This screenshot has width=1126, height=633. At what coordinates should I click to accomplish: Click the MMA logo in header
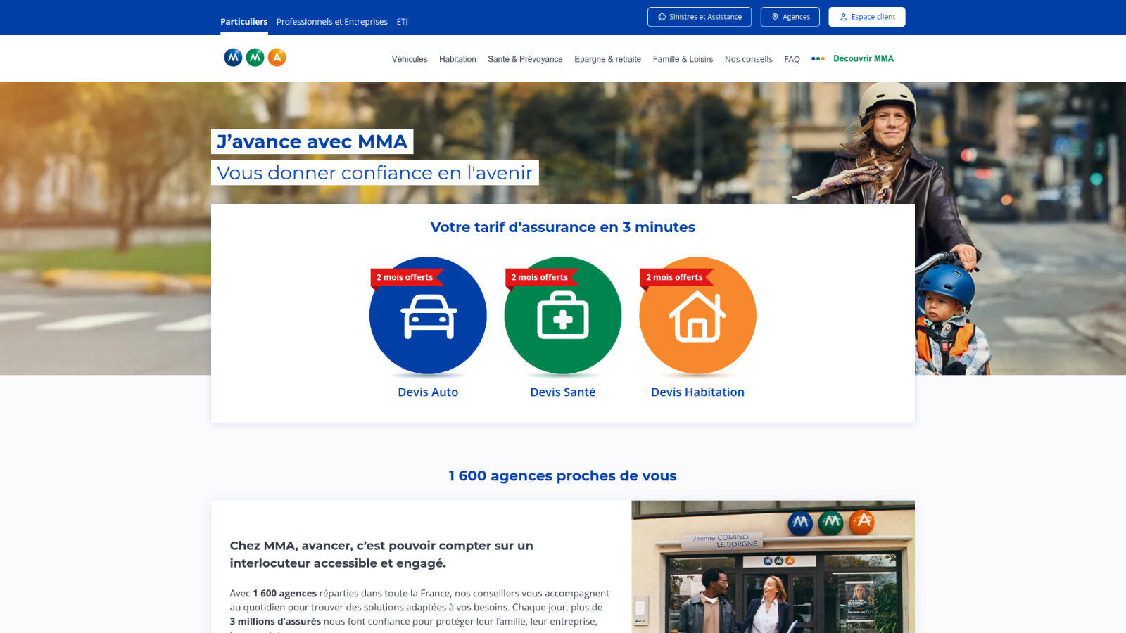click(x=255, y=58)
